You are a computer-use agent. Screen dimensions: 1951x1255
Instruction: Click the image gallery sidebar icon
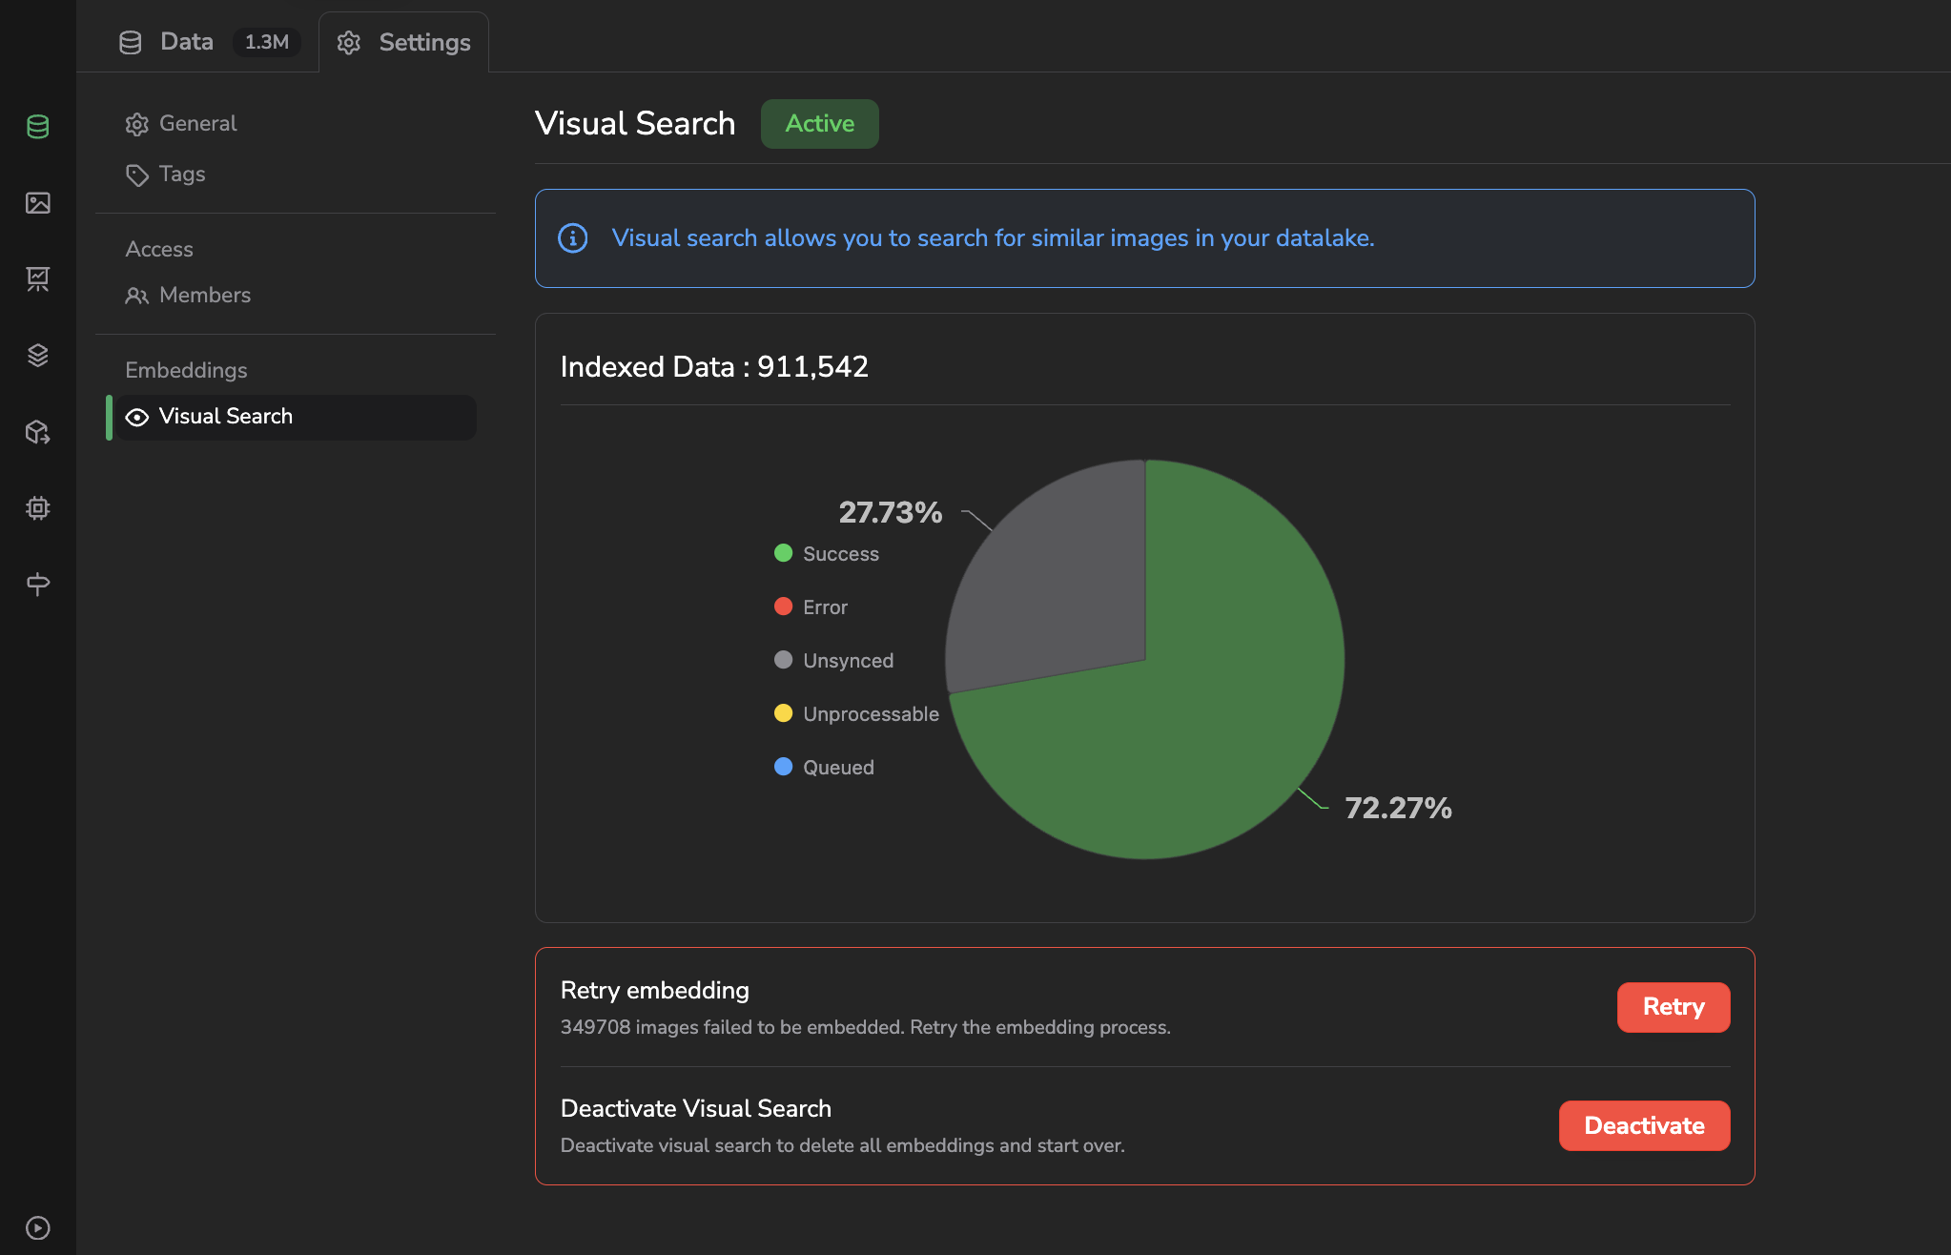pos(38,203)
